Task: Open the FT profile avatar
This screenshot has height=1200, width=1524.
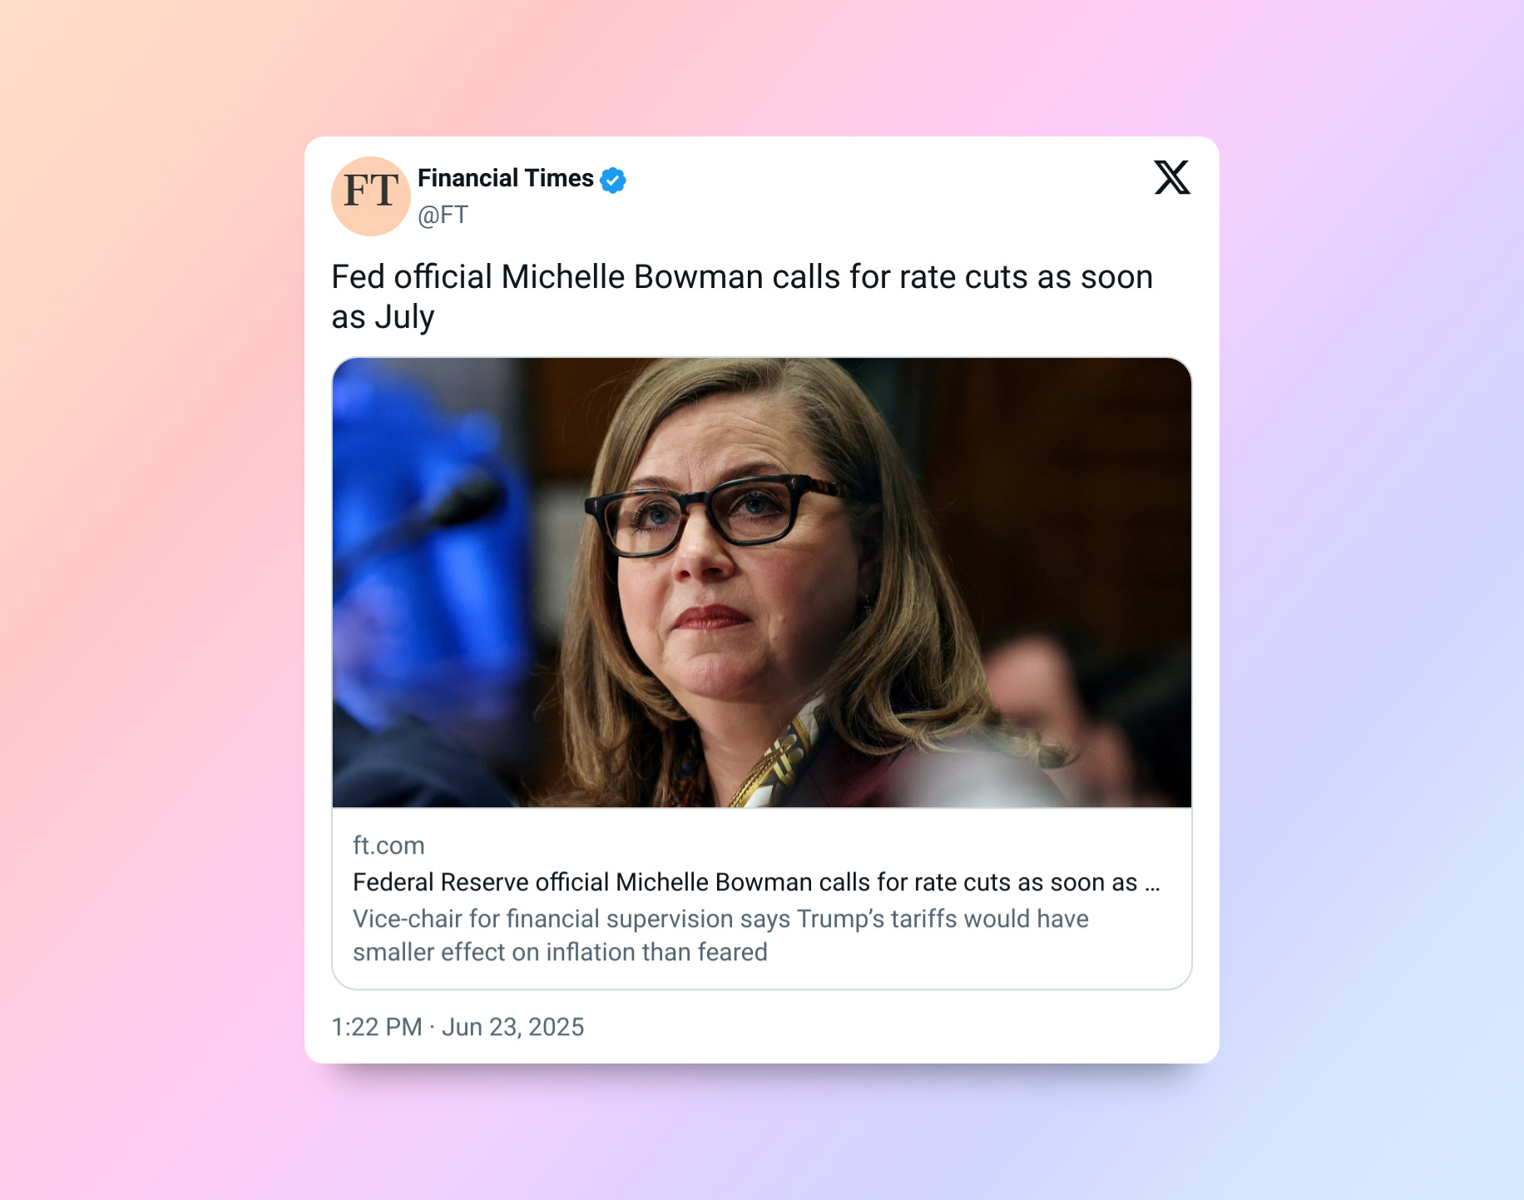Action: [371, 196]
